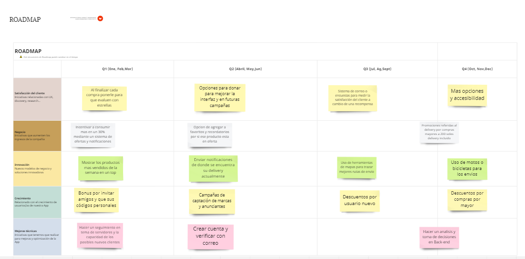Viewport: 525px width, 259px height.
Task: Click the Q1 (Ene, Feb, Mar) column header
Action: (x=117, y=69)
